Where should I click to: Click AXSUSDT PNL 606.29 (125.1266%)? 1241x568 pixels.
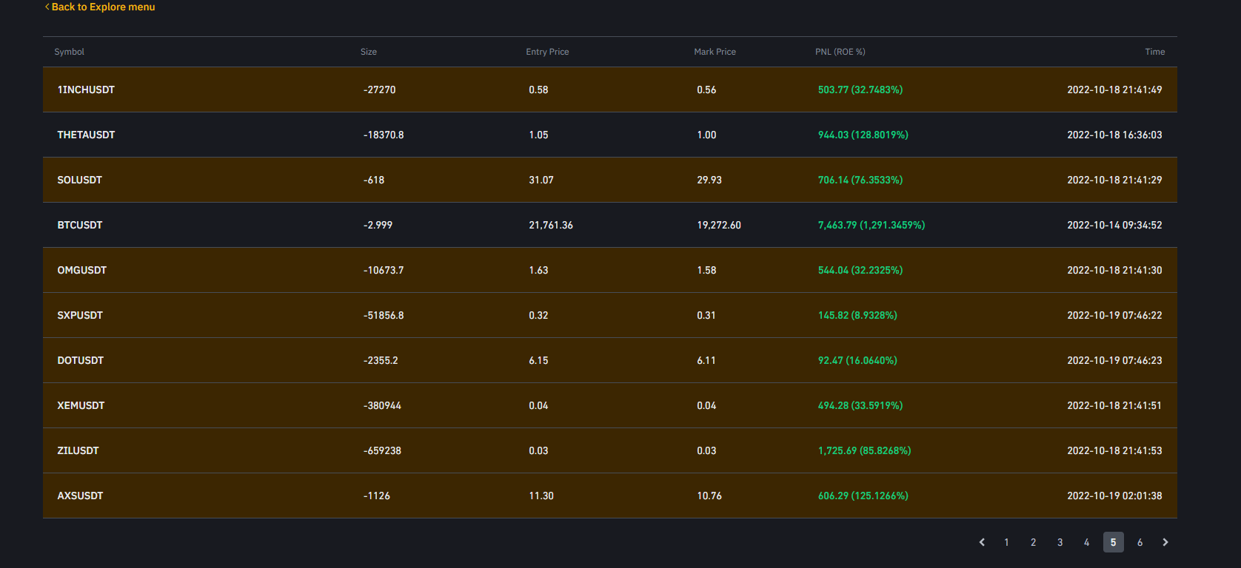[863, 496]
